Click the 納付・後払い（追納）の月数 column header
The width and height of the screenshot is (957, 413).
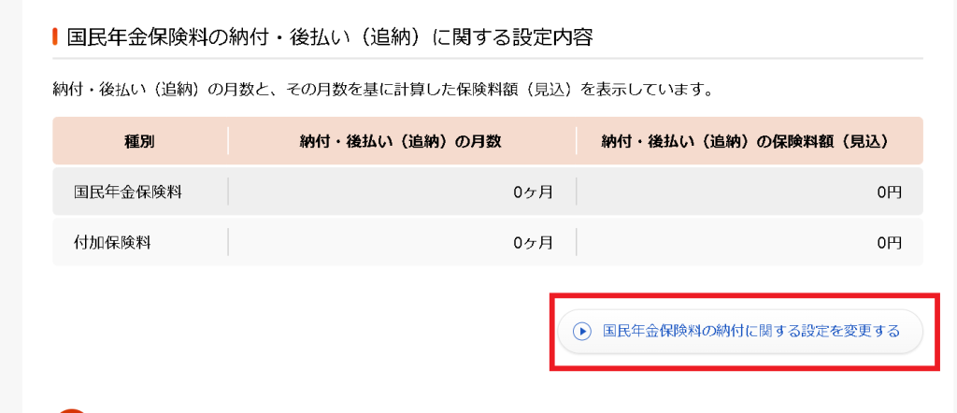[x=400, y=141]
